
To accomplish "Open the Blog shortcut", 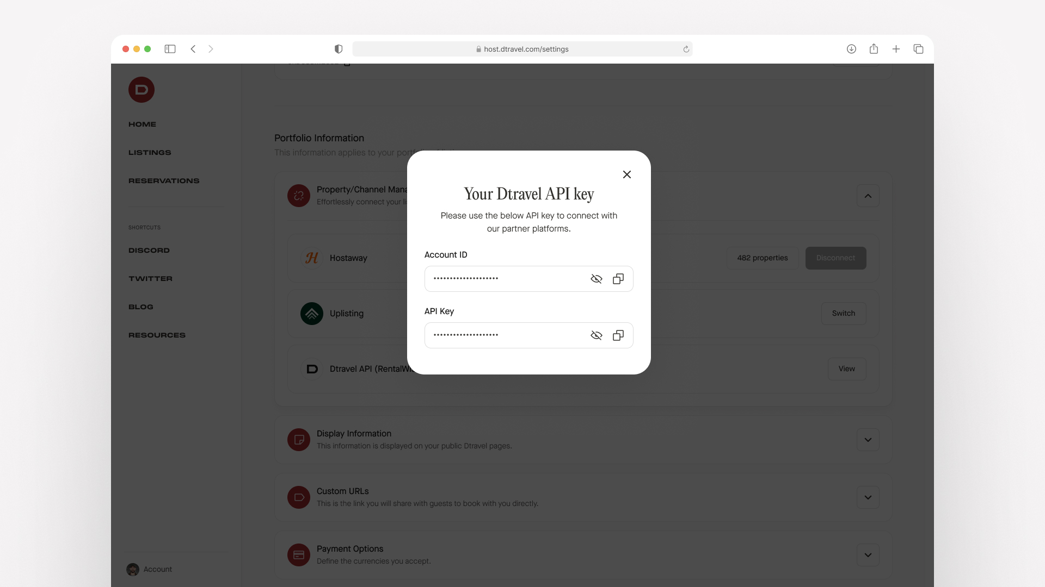I will click(141, 307).
